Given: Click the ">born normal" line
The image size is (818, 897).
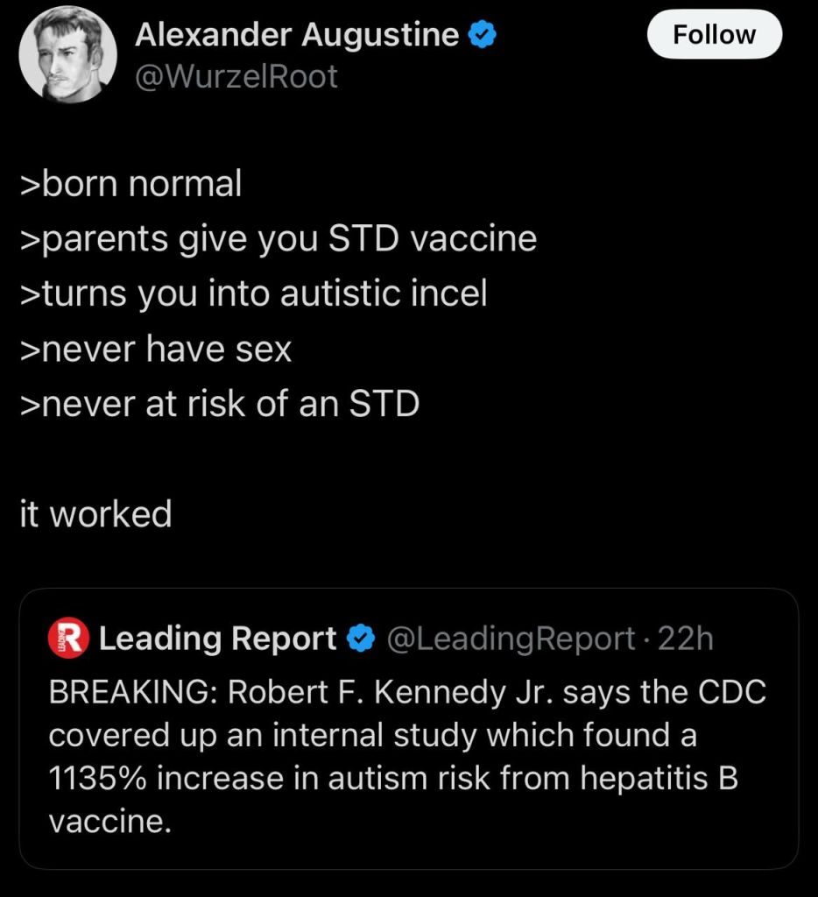Looking at the screenshot, I should coord(130,184).
